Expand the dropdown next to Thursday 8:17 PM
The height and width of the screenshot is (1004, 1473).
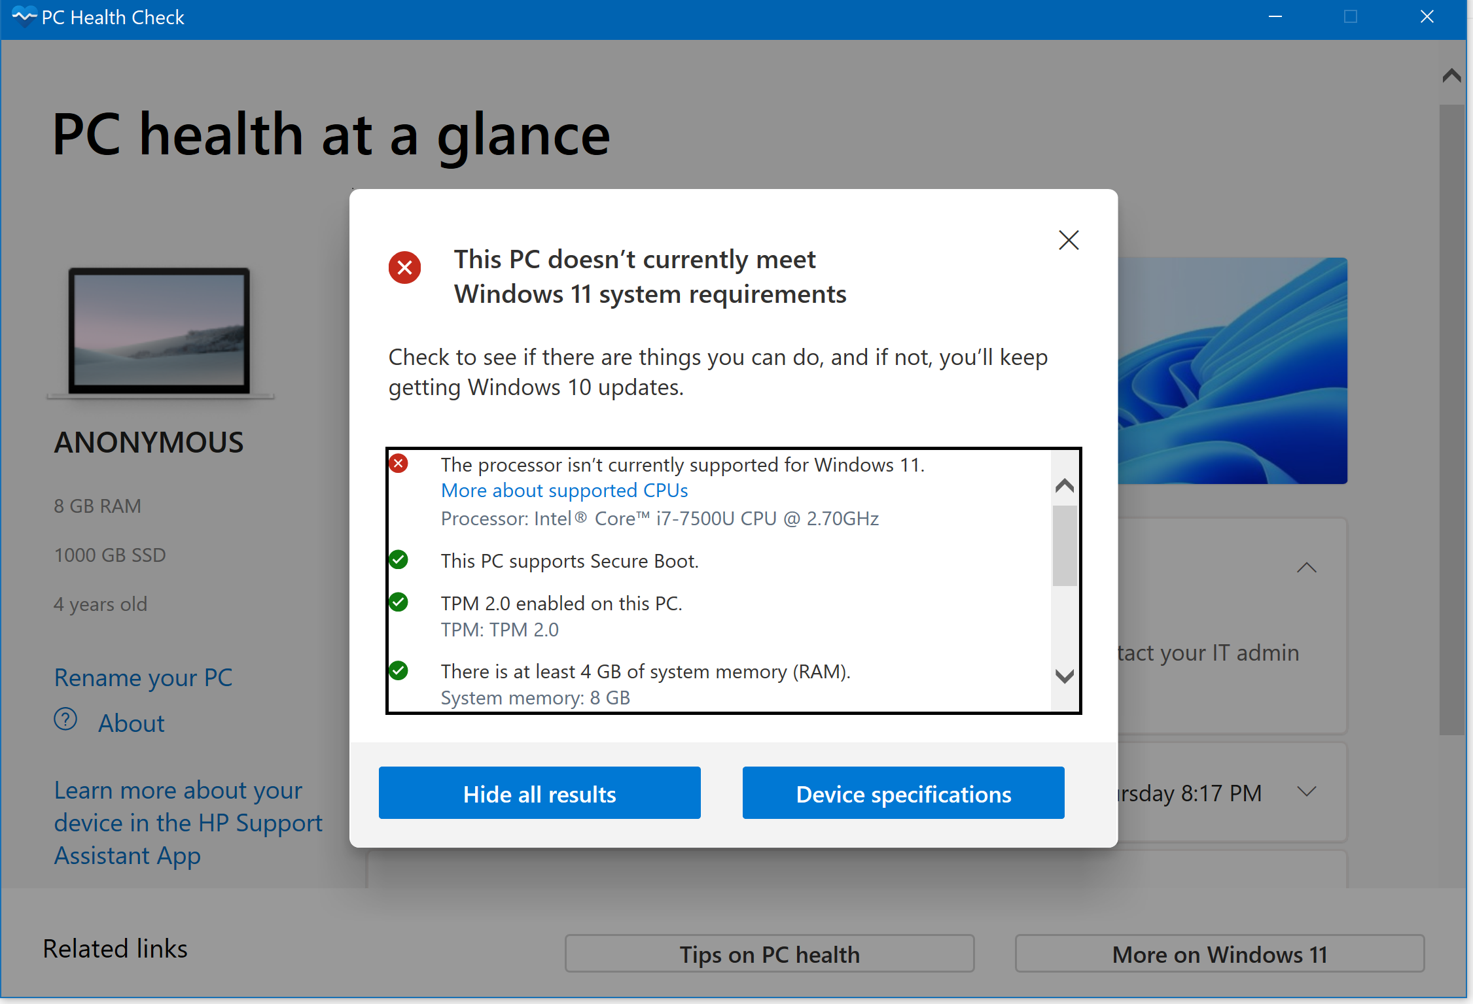tap(1307, 792)
